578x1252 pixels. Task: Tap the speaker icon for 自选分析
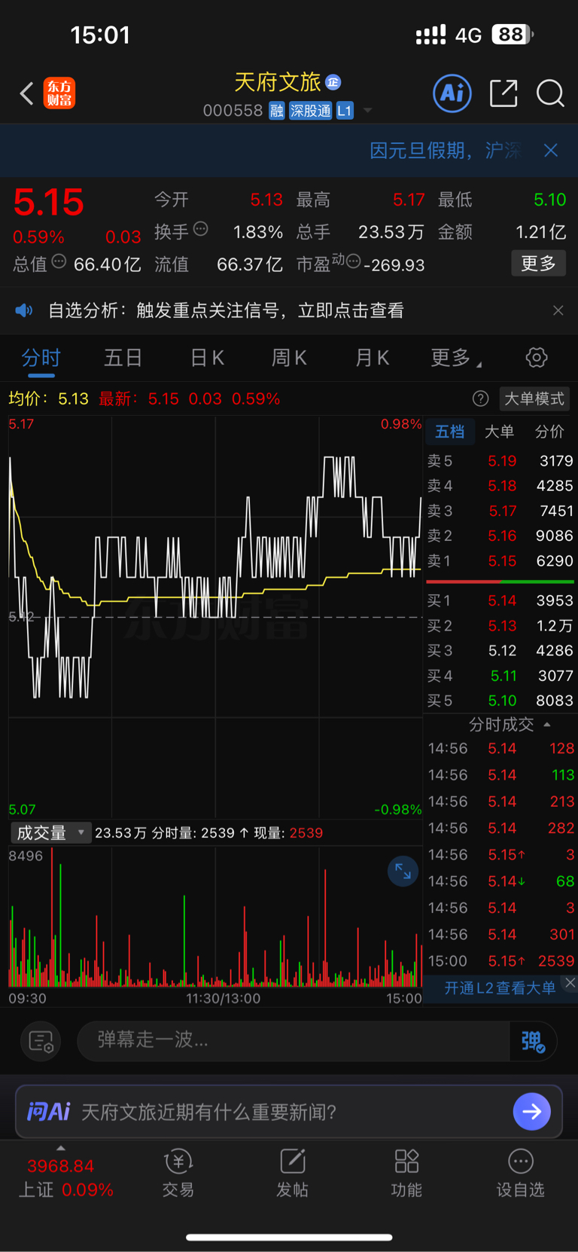pos(24,310)
